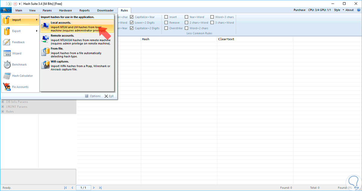Viewport: 362px width, 191px height.
Task: Expand the Export submenu arrow
Action: click(x=37, y=31)
